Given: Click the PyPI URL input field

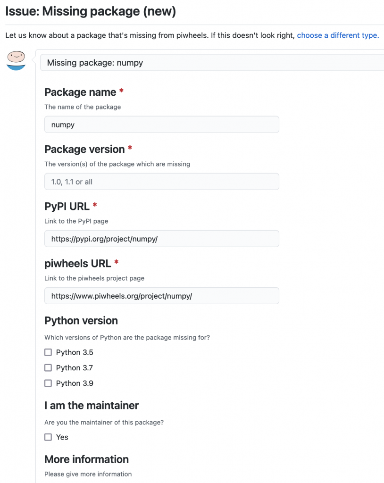Looking at the screenshot, I should pos(162,238).
